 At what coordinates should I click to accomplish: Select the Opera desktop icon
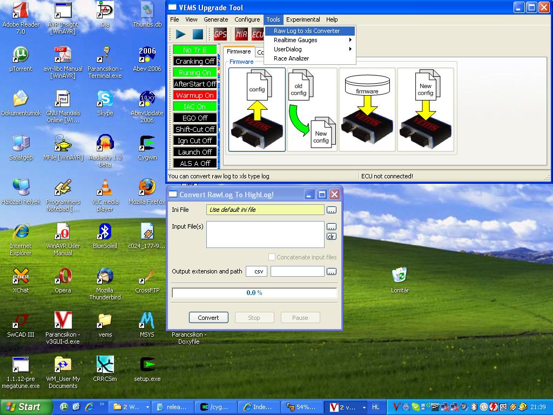click(x=63, y=281)
